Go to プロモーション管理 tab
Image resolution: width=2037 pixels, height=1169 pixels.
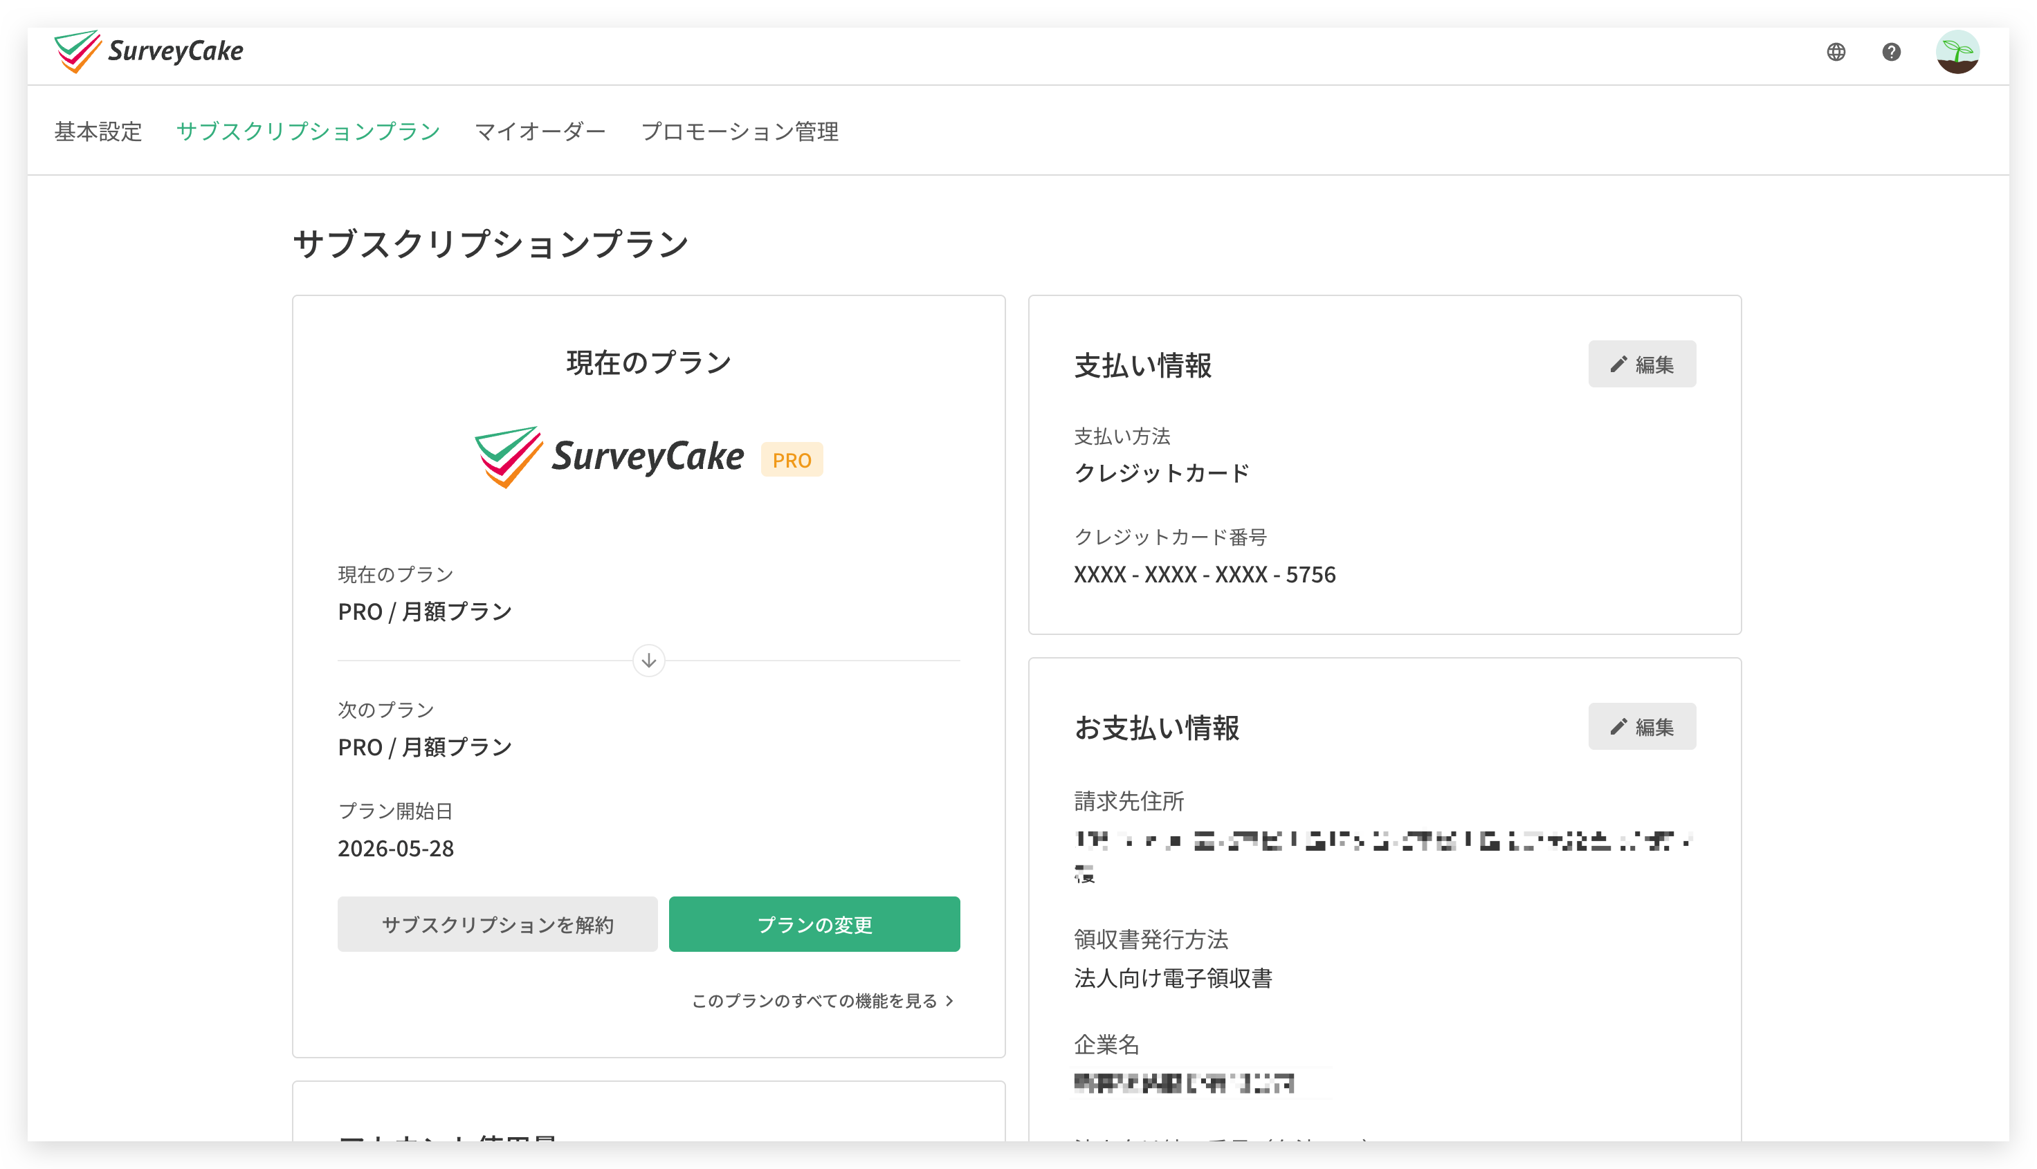pyautogui.click(x=740, y=131)
